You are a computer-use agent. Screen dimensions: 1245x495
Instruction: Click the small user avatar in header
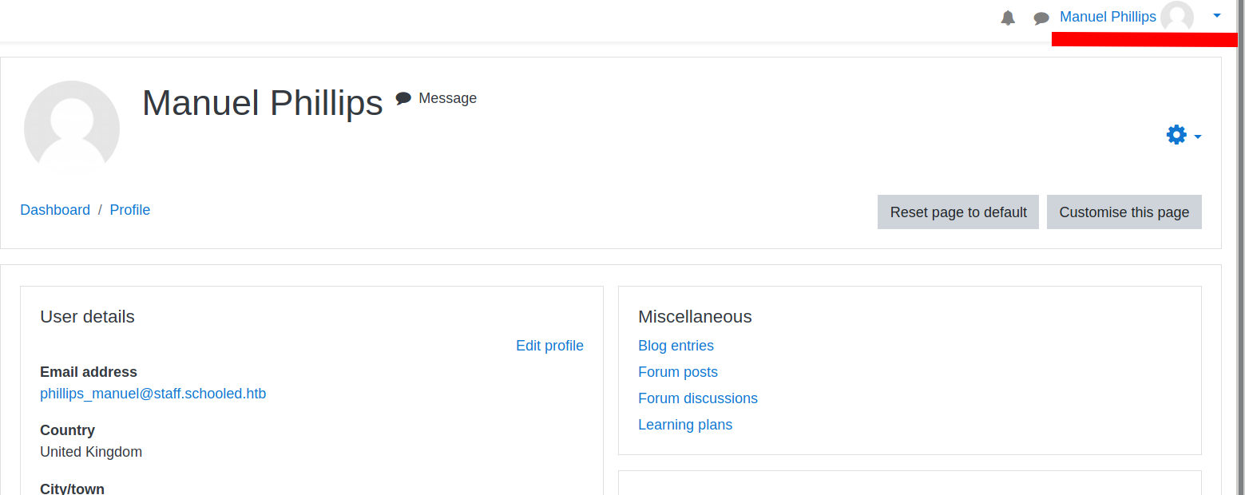click(x=1176, y=17)
